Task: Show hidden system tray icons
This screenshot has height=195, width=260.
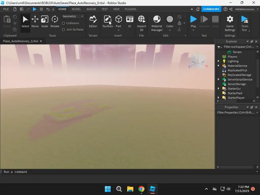Action: 206,189
